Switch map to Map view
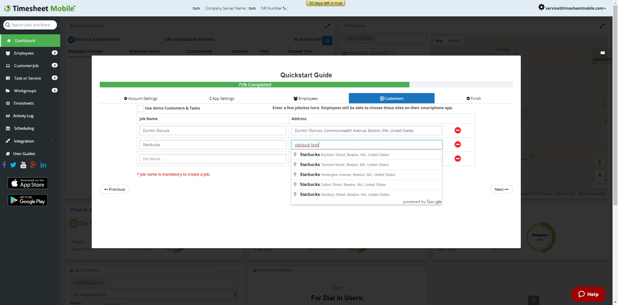This screenshot has width=618, height=305. 439,41
